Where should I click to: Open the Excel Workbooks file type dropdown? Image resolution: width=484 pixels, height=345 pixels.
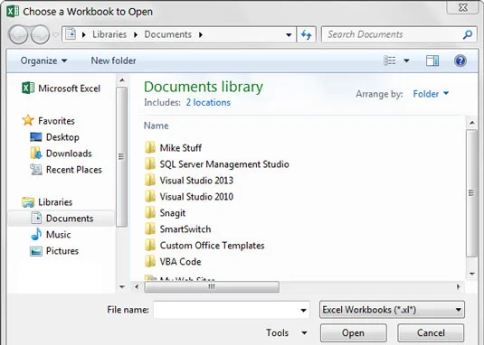click(x=392, y=310)
